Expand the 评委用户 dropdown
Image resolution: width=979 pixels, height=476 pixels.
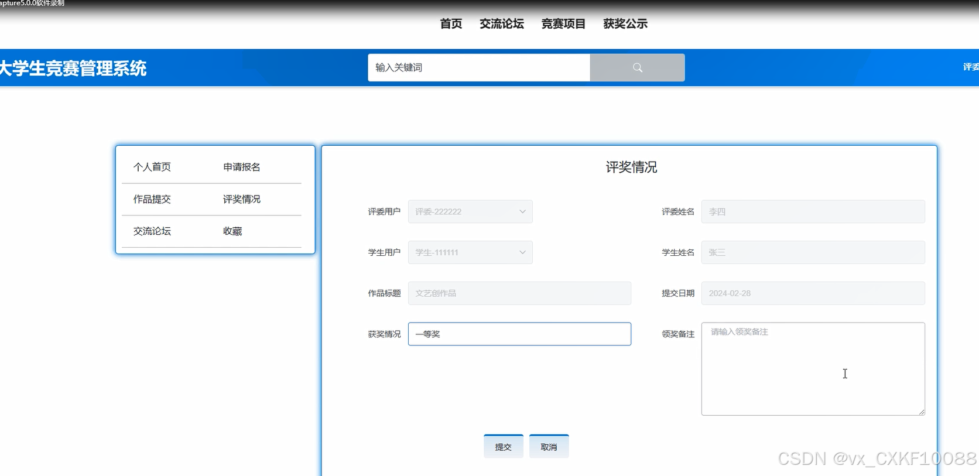(470, 211)
